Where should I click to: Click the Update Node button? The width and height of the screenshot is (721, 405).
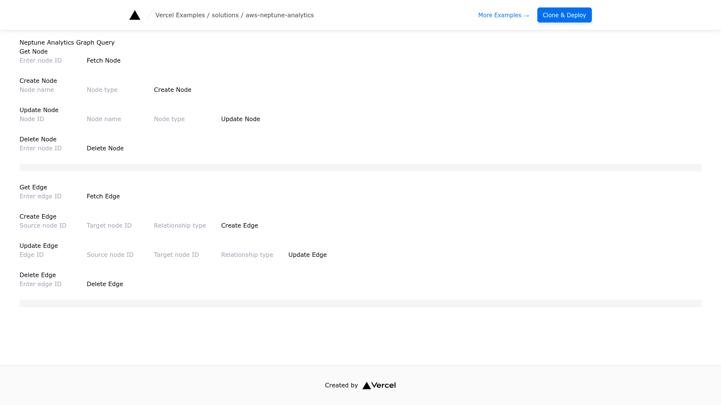pyautogui.click(x=241, y=119)
